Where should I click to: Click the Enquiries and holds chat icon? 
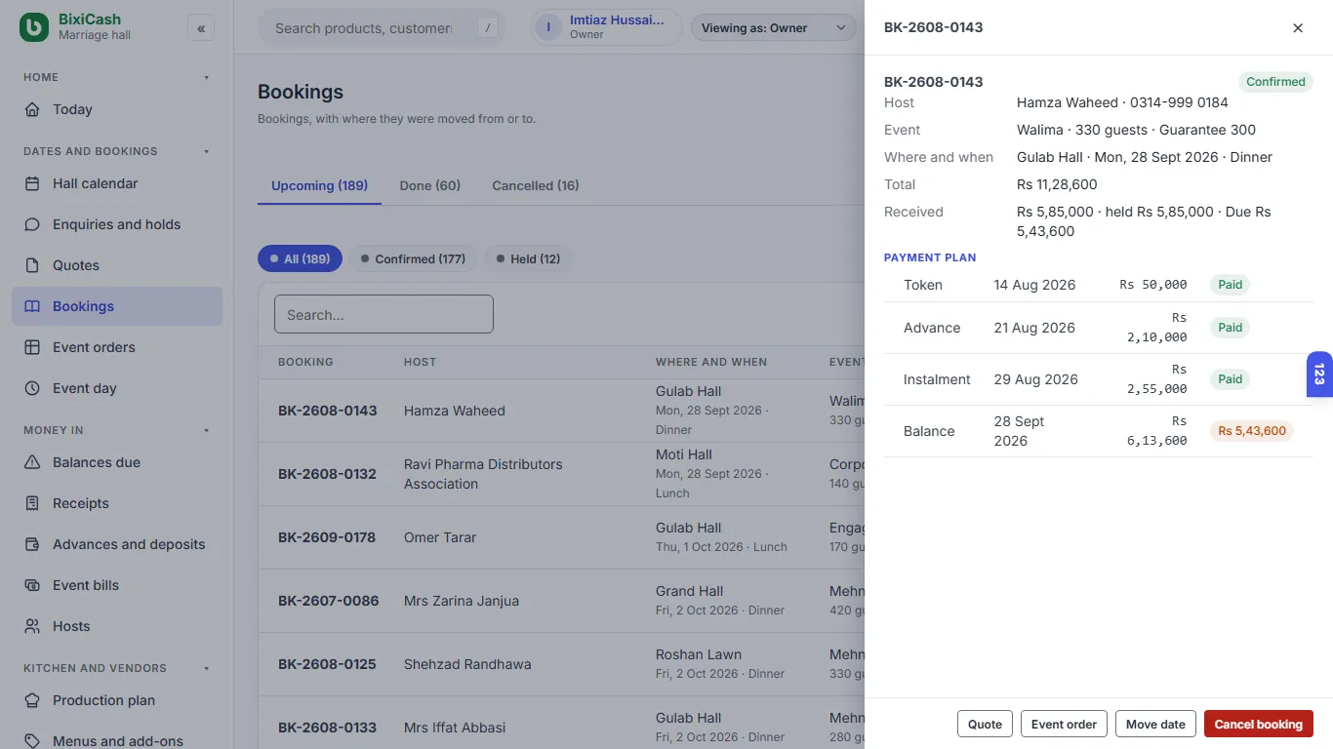point(32,224)
